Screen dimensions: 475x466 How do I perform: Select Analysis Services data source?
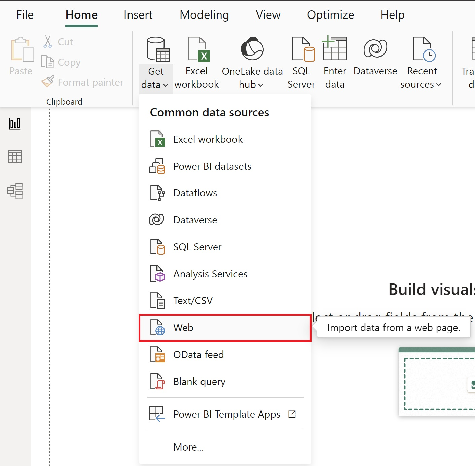click(x=225, y=274)
